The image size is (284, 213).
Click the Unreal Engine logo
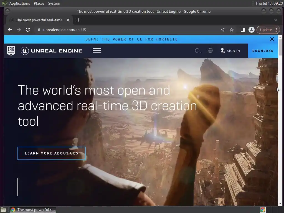coord(51,51)
